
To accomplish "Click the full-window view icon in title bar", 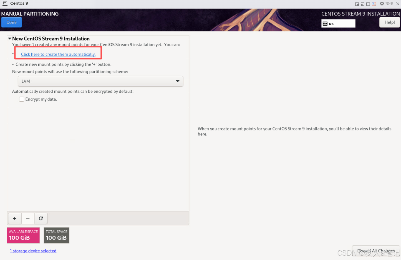I will click(368, 4).
